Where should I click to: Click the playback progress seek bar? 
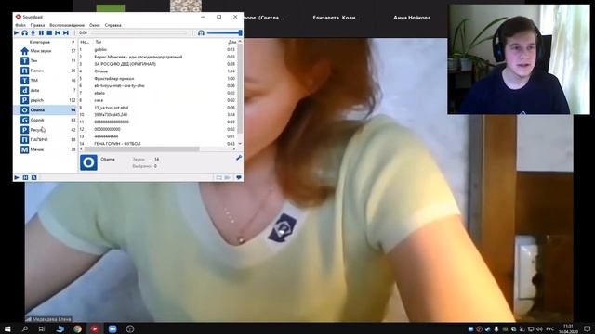click(x=139, y=33)
